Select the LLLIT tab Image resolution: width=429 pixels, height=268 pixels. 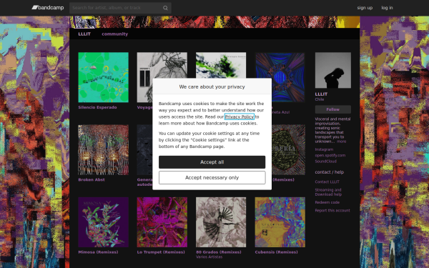coord(84,34)
